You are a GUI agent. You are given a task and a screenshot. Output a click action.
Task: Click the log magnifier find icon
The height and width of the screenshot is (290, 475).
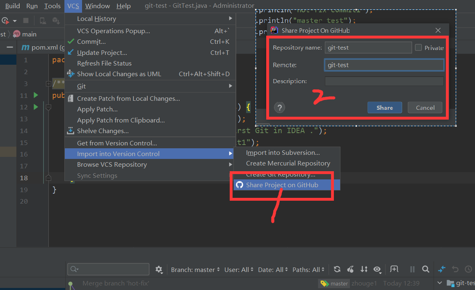[426, 269]
